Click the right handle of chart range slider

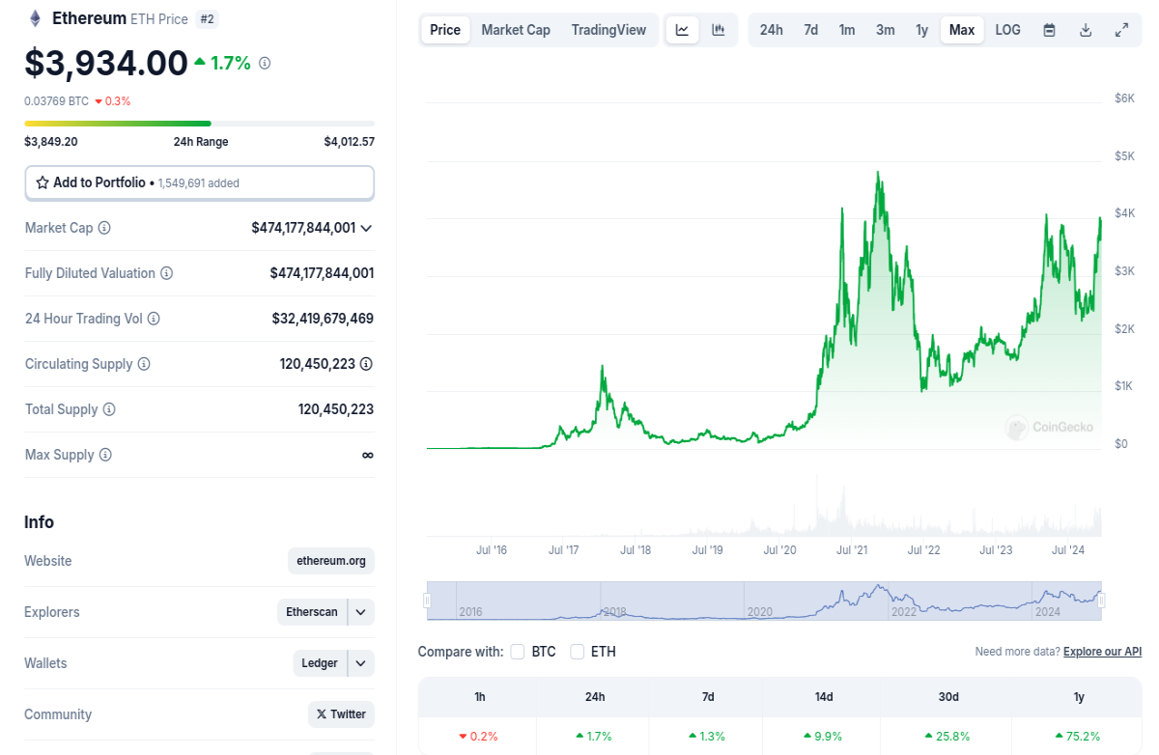click(1101, 601)
